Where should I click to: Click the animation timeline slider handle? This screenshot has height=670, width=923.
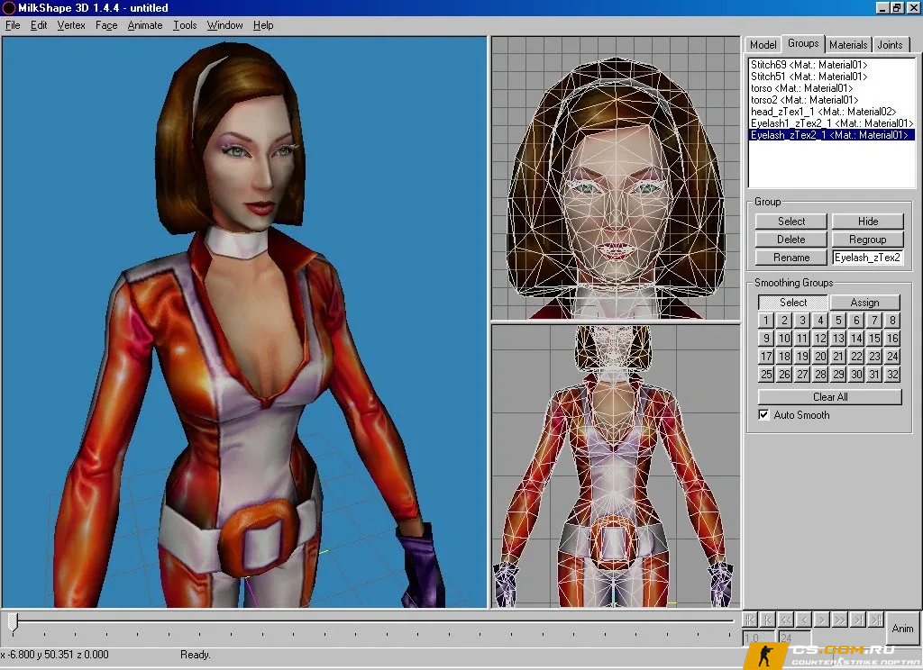(13, 623)
